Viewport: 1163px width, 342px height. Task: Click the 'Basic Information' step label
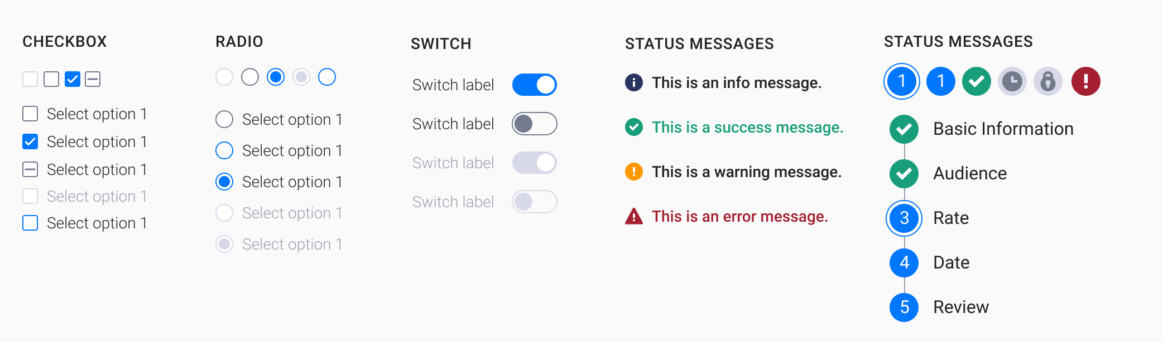click(1003, 129)
